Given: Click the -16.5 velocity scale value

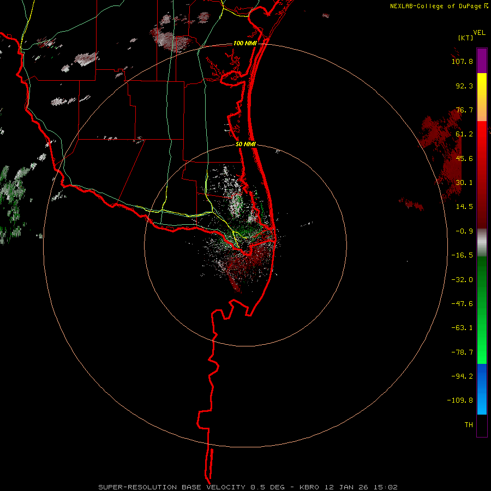Looking at the screenshot, I should tap(462, 255).
